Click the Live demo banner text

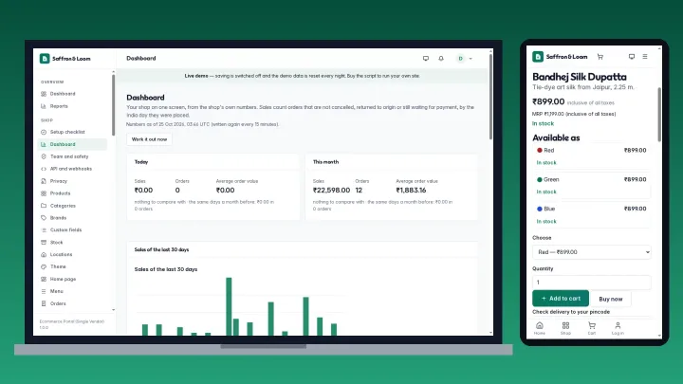pos(302,76)
